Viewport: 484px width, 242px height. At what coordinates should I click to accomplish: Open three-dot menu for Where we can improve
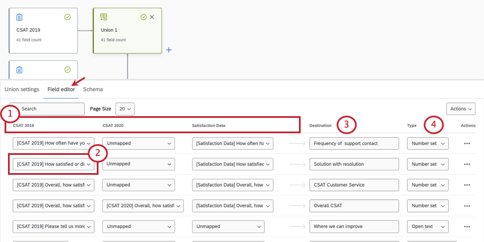(x=467, y=226)
